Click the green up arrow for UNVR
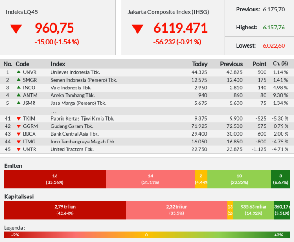The image size is (294, 242). 19,72
